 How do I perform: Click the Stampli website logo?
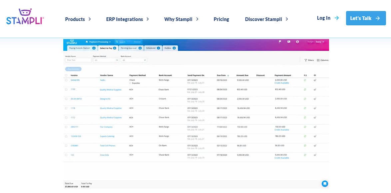[25, 16]
